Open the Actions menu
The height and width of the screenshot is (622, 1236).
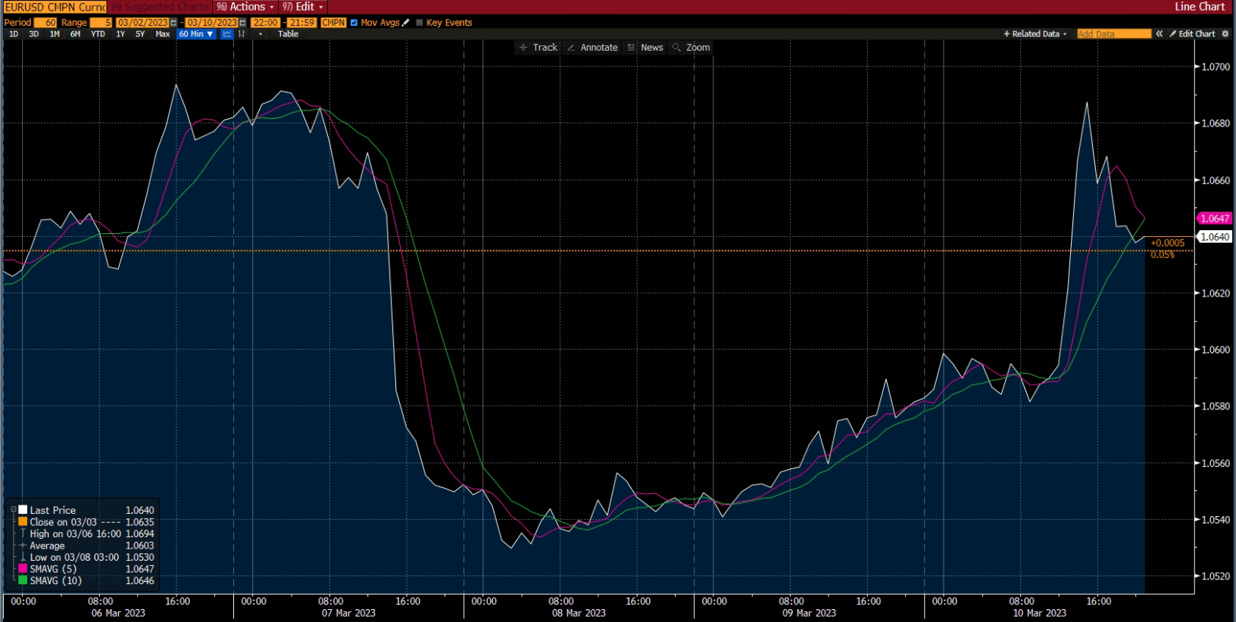(x=245, y=7)
